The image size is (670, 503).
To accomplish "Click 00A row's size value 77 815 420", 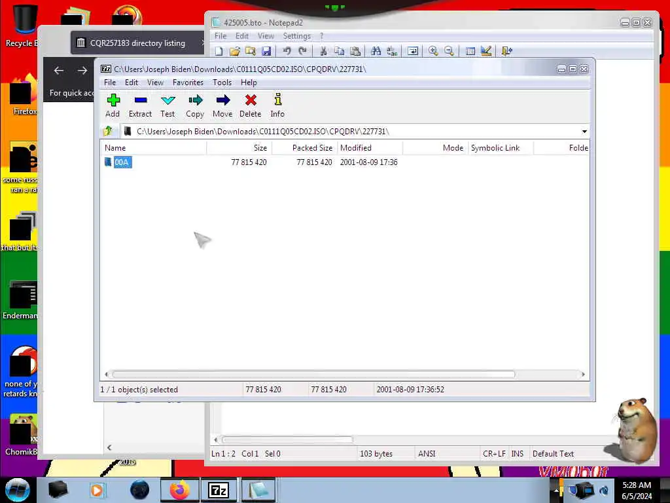I will [x=249, y=162].
